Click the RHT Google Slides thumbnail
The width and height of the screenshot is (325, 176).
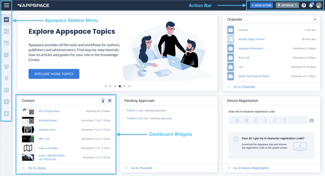tap(28, 111)
